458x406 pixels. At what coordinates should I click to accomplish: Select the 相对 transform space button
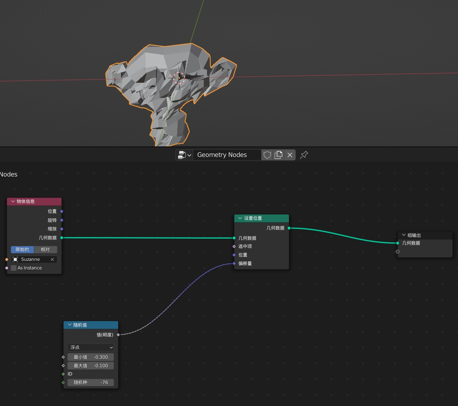[x=45, y=249]
